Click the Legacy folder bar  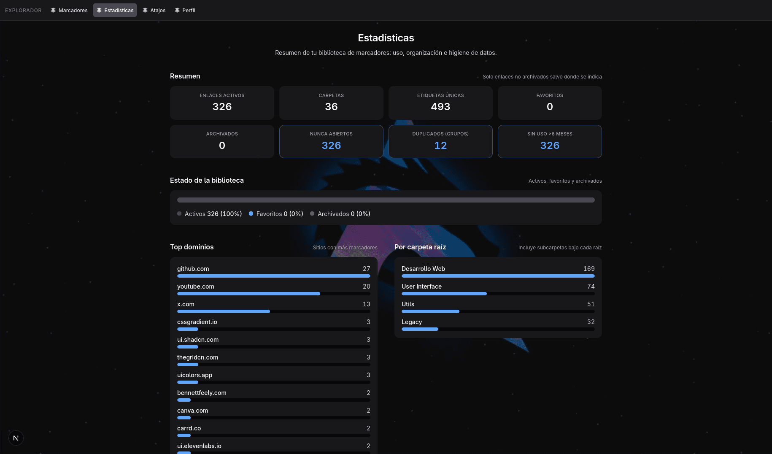[x=498, y=329]
